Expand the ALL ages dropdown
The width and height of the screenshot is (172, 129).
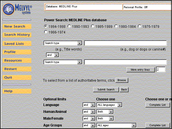coord(116,125)
